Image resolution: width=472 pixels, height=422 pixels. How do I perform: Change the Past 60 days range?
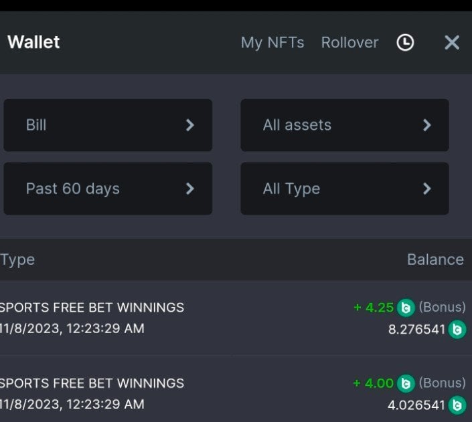(108, 189)
